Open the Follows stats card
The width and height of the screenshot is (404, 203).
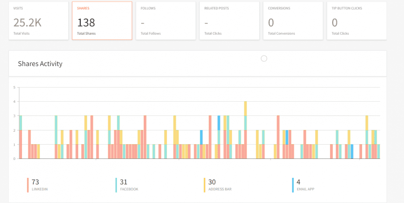pos(166,21)
